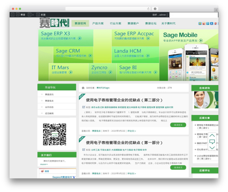The height and width of the screenshot is (192, 228).
Task: Open 关于赛时代 in the top navigation
Action: pyautogui.click(x=168, y=23)
